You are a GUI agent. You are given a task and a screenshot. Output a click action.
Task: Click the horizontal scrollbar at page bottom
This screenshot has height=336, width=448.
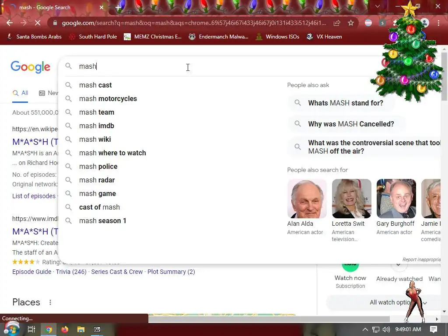[269, 319]
